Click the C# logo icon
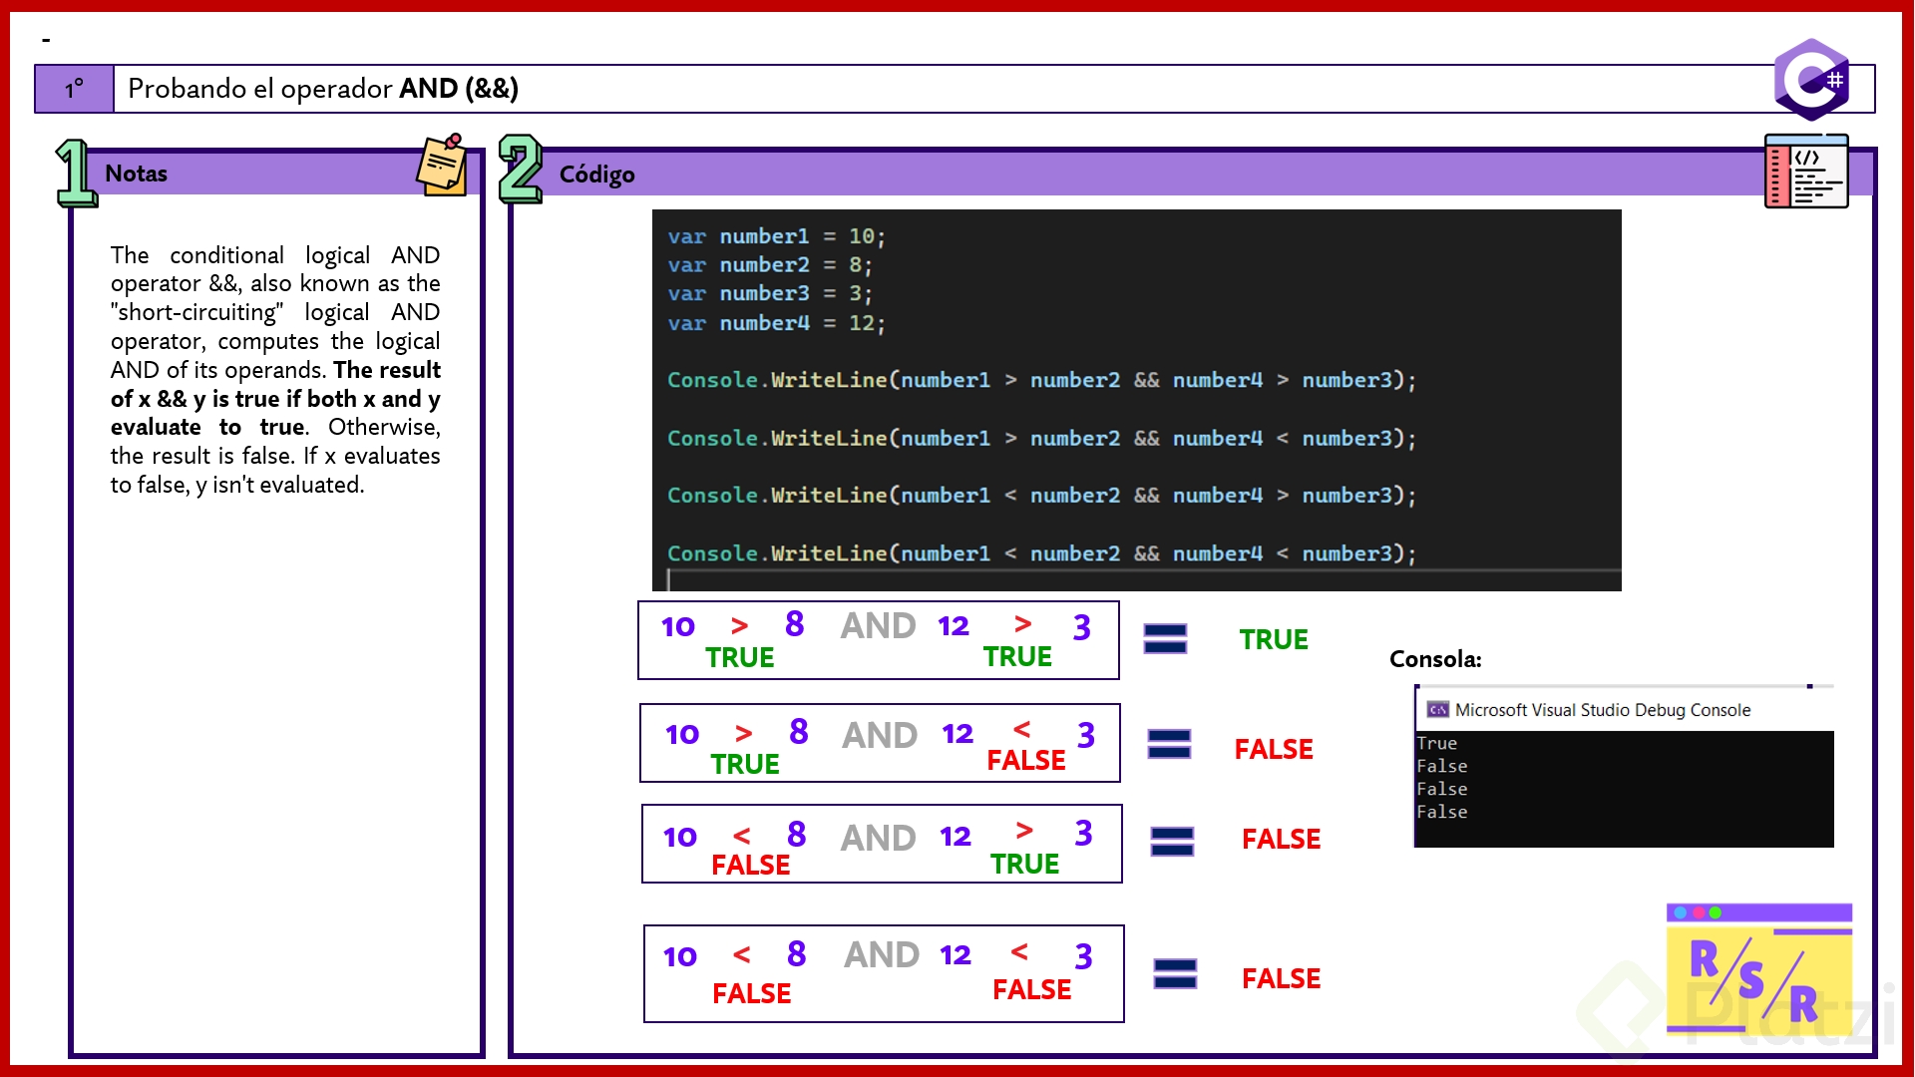Image resolution: width=1915 pixels, height=1077 pixels. (1811, 80)
